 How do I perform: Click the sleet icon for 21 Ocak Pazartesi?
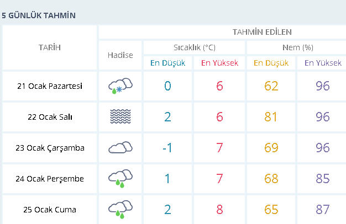coord(120,86)
